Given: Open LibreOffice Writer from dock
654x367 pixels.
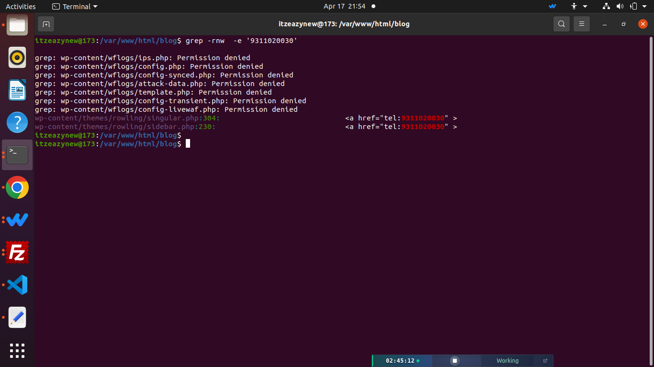Looking at the screenshot, I should (17, 90).
